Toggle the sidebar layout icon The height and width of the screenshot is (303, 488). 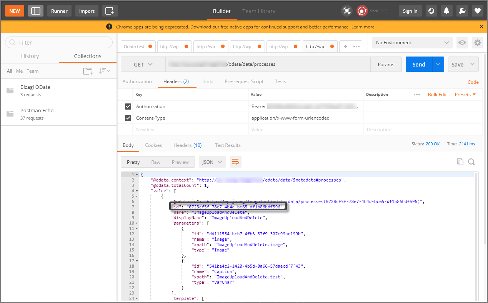point(36,11)
